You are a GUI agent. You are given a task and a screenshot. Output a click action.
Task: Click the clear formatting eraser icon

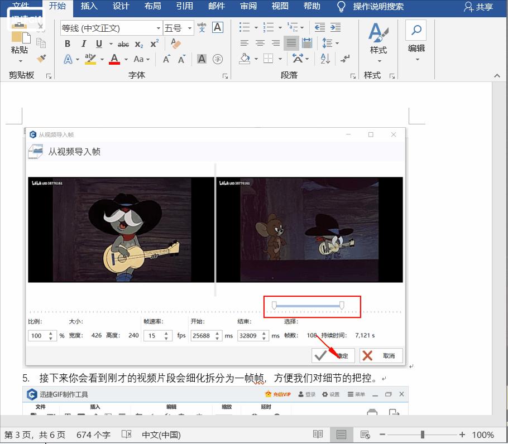coord(176,44)
